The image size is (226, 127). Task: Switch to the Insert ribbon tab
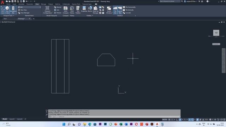click(x=14, y=4)
